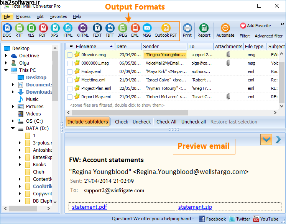Click the Uncheck button

[142, 122]
